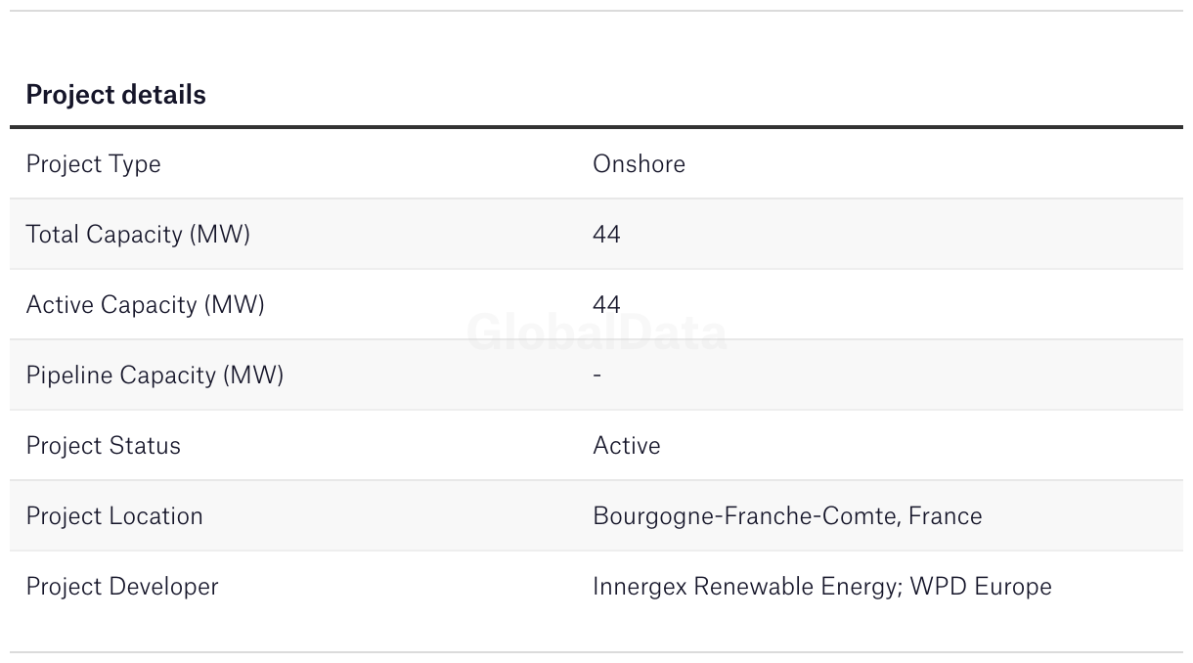The image size is (1193, 663).
Task: Open the WPD Europe developer name
Action: click(981, 586)
